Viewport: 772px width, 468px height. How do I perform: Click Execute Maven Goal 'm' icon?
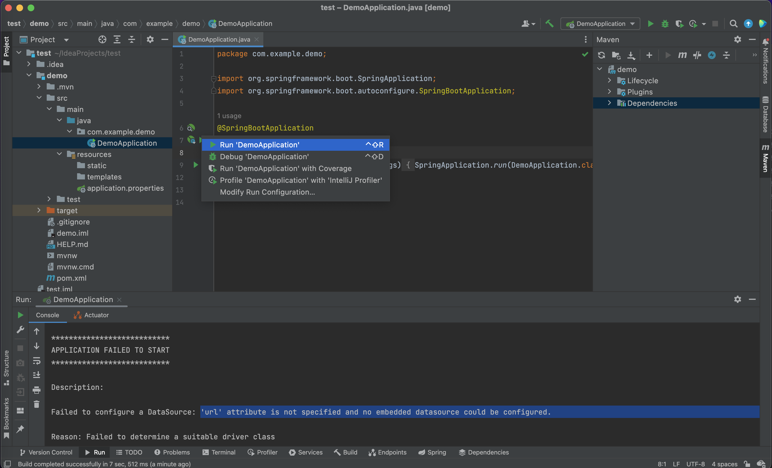[682, 55]
